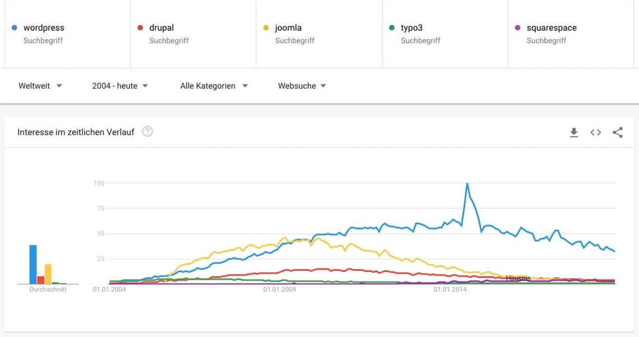
Task: Expand the 2004 - heute time range dropdown
Action: [120, 86]
